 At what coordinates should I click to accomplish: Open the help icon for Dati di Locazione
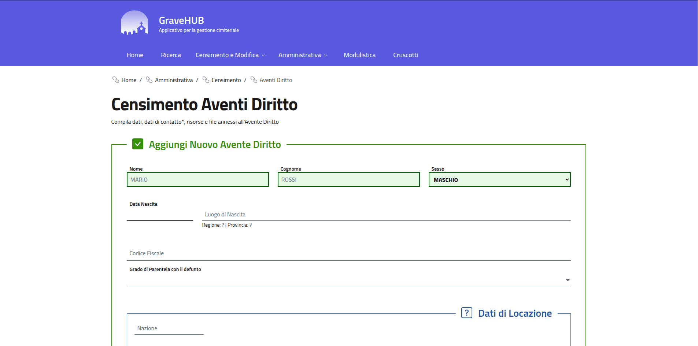click(x=466, y=313)
